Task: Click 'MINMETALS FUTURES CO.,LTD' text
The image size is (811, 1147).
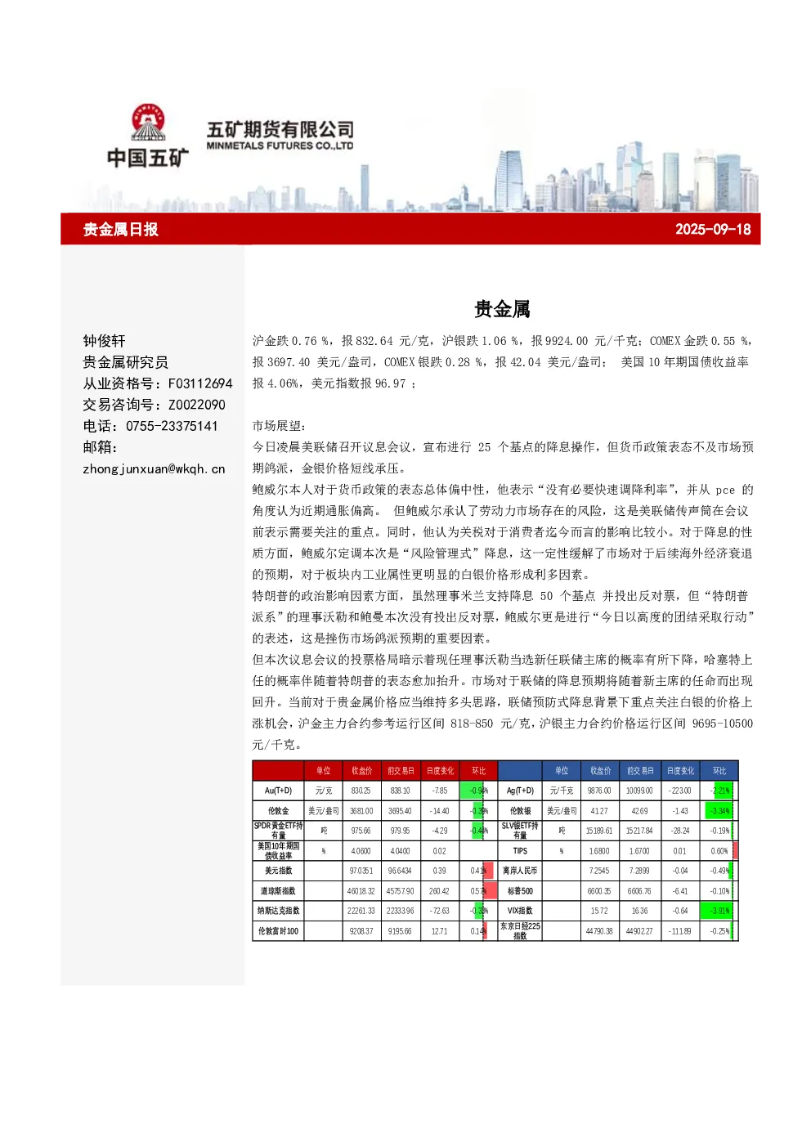Action: pos(280,146)
